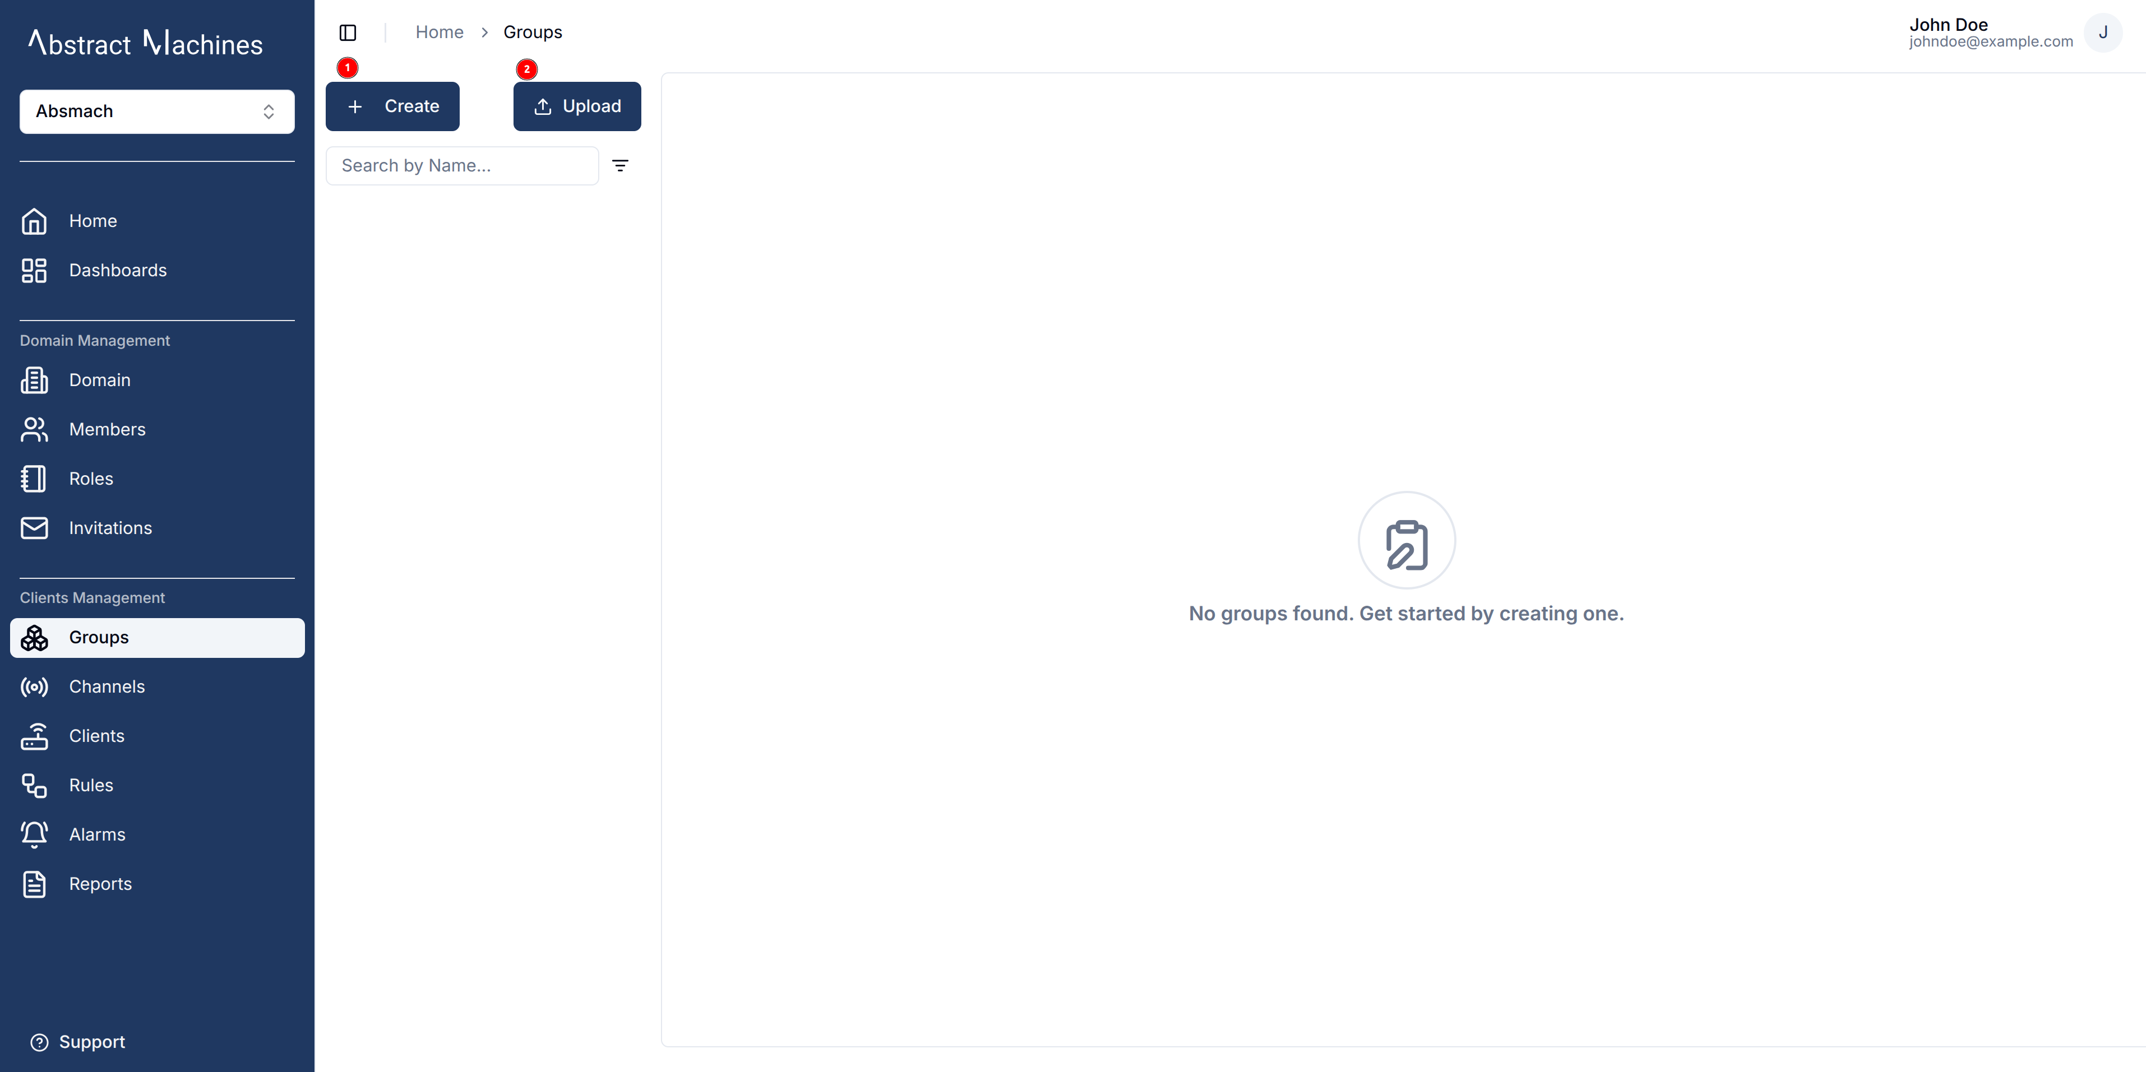Click the 'Clients Management' section label
2146x1072 pixels.
tap(92, 598)
